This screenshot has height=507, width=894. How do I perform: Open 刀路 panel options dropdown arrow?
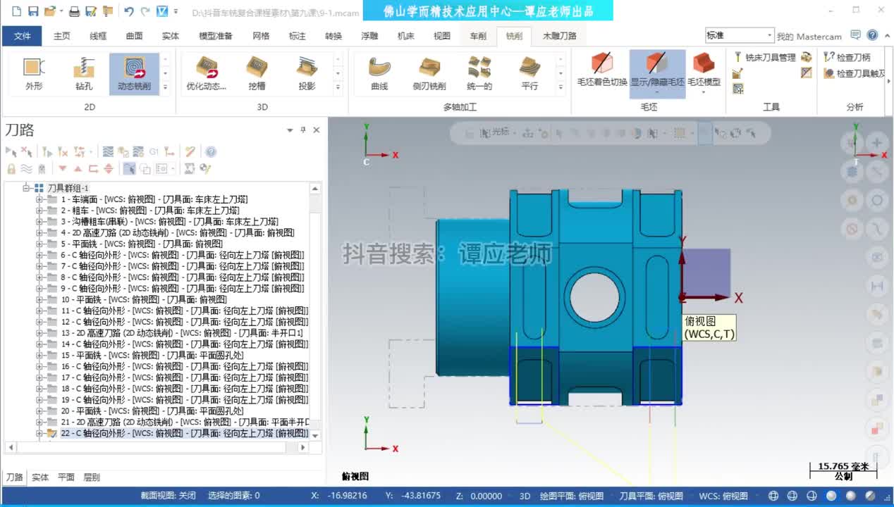(290, 130)
